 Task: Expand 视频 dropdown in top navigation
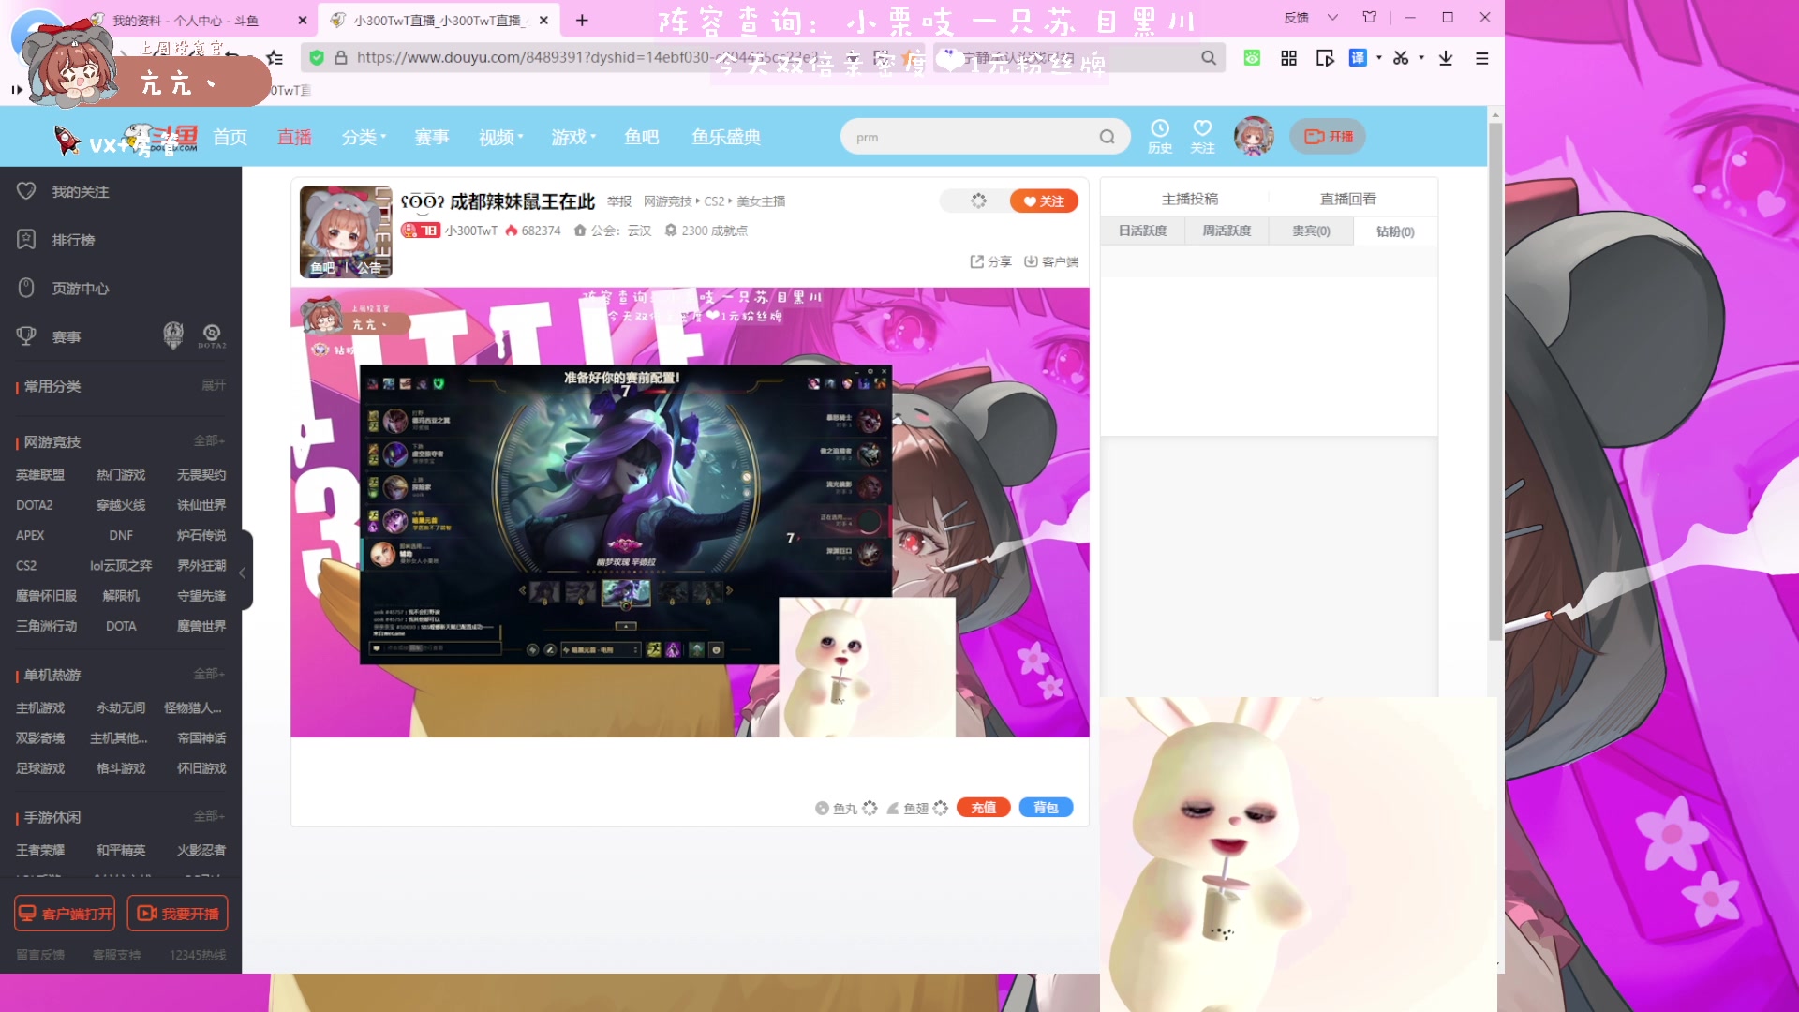(500, 137)
